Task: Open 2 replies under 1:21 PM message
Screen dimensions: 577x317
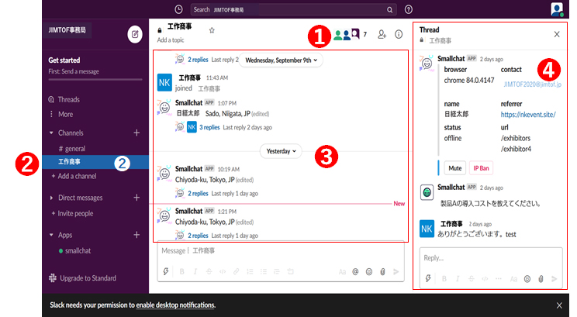Action: pos(198,236)
